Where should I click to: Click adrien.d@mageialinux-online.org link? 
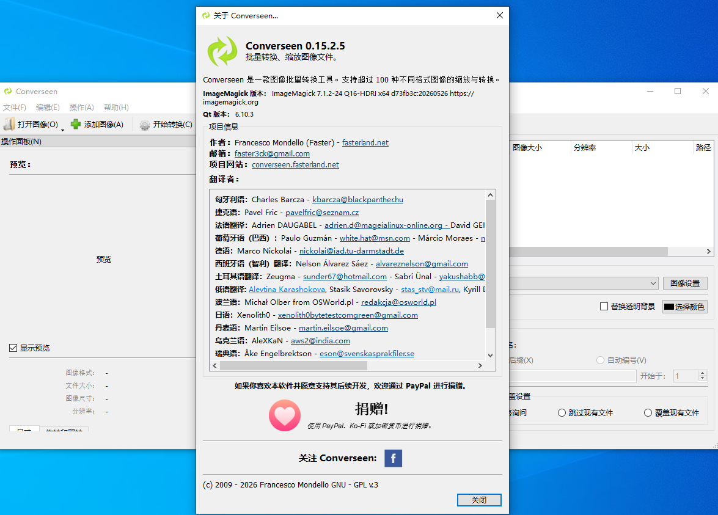pos(383,225)
